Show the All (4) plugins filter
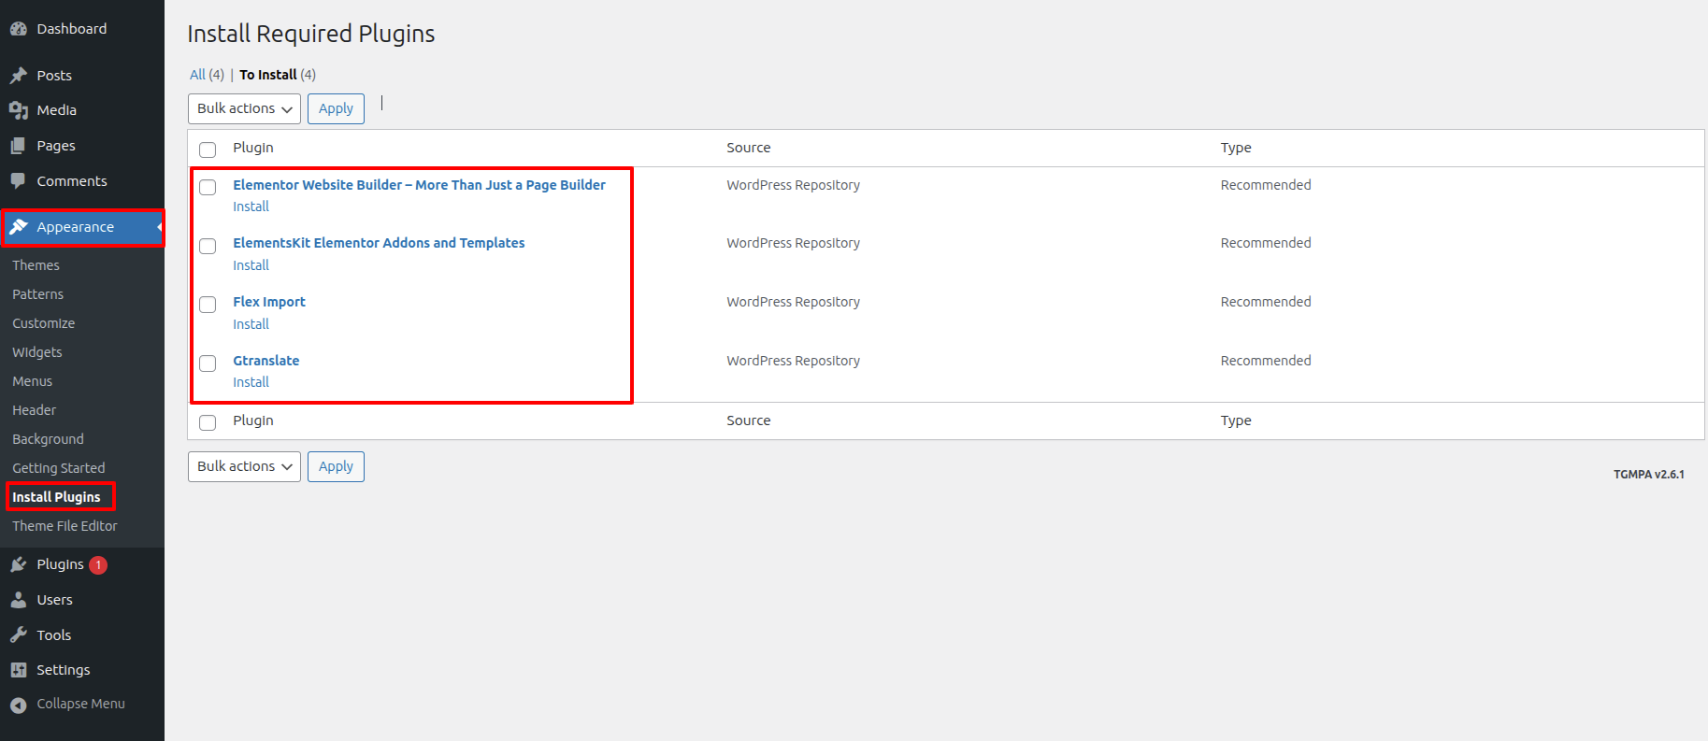 [207, 75]
